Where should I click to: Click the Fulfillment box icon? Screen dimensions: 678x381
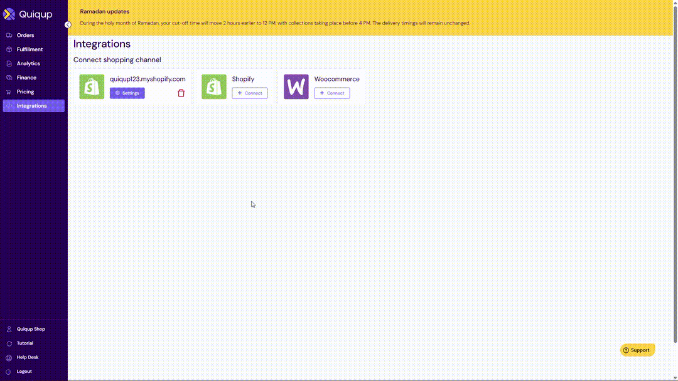9,50
